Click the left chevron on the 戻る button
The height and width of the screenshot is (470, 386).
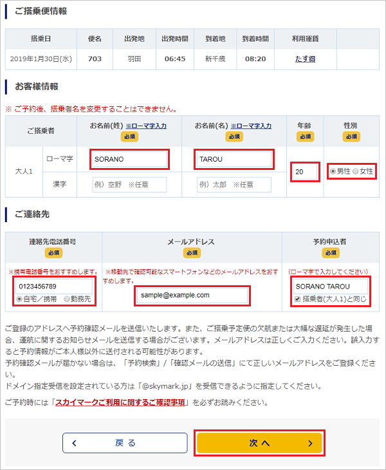pos(75,443)
